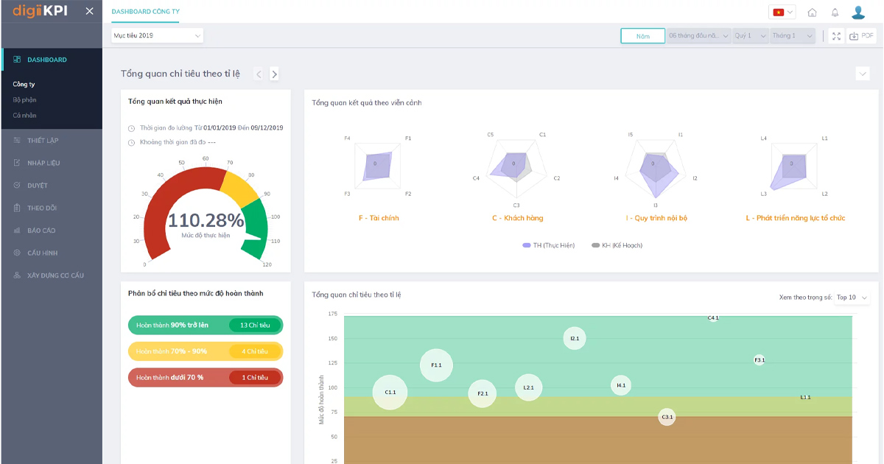Click the F1.1 bubble in chart
Screen dimensions: 884x464
(x=436, y=365)
